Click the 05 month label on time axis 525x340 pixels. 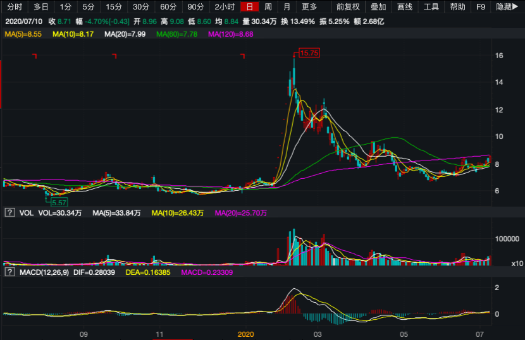click(404, 334)
